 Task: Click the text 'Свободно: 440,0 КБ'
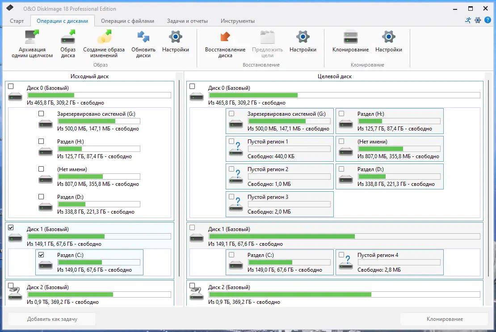(271, 156)
